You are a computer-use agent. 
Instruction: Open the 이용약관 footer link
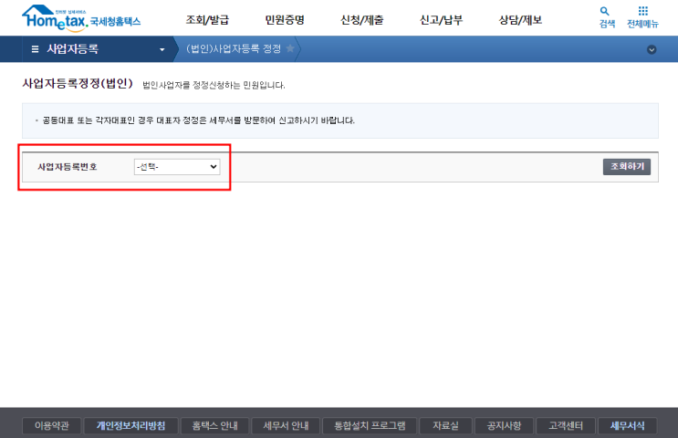(52, 425)
